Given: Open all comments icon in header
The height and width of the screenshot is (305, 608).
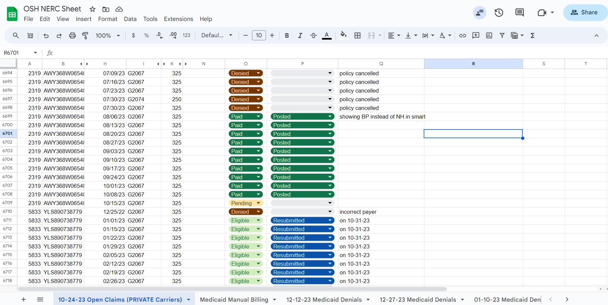Looking at the screenshot, I should point(519,13).
